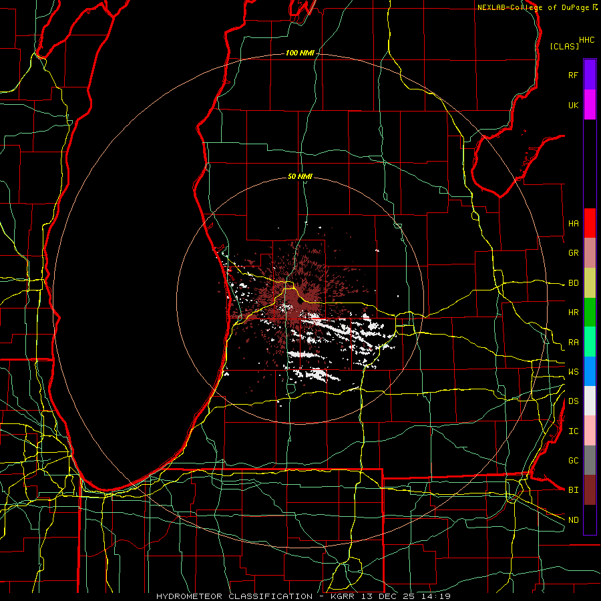
Task: Select the IC pink legend block
Action: click(590, 431)
